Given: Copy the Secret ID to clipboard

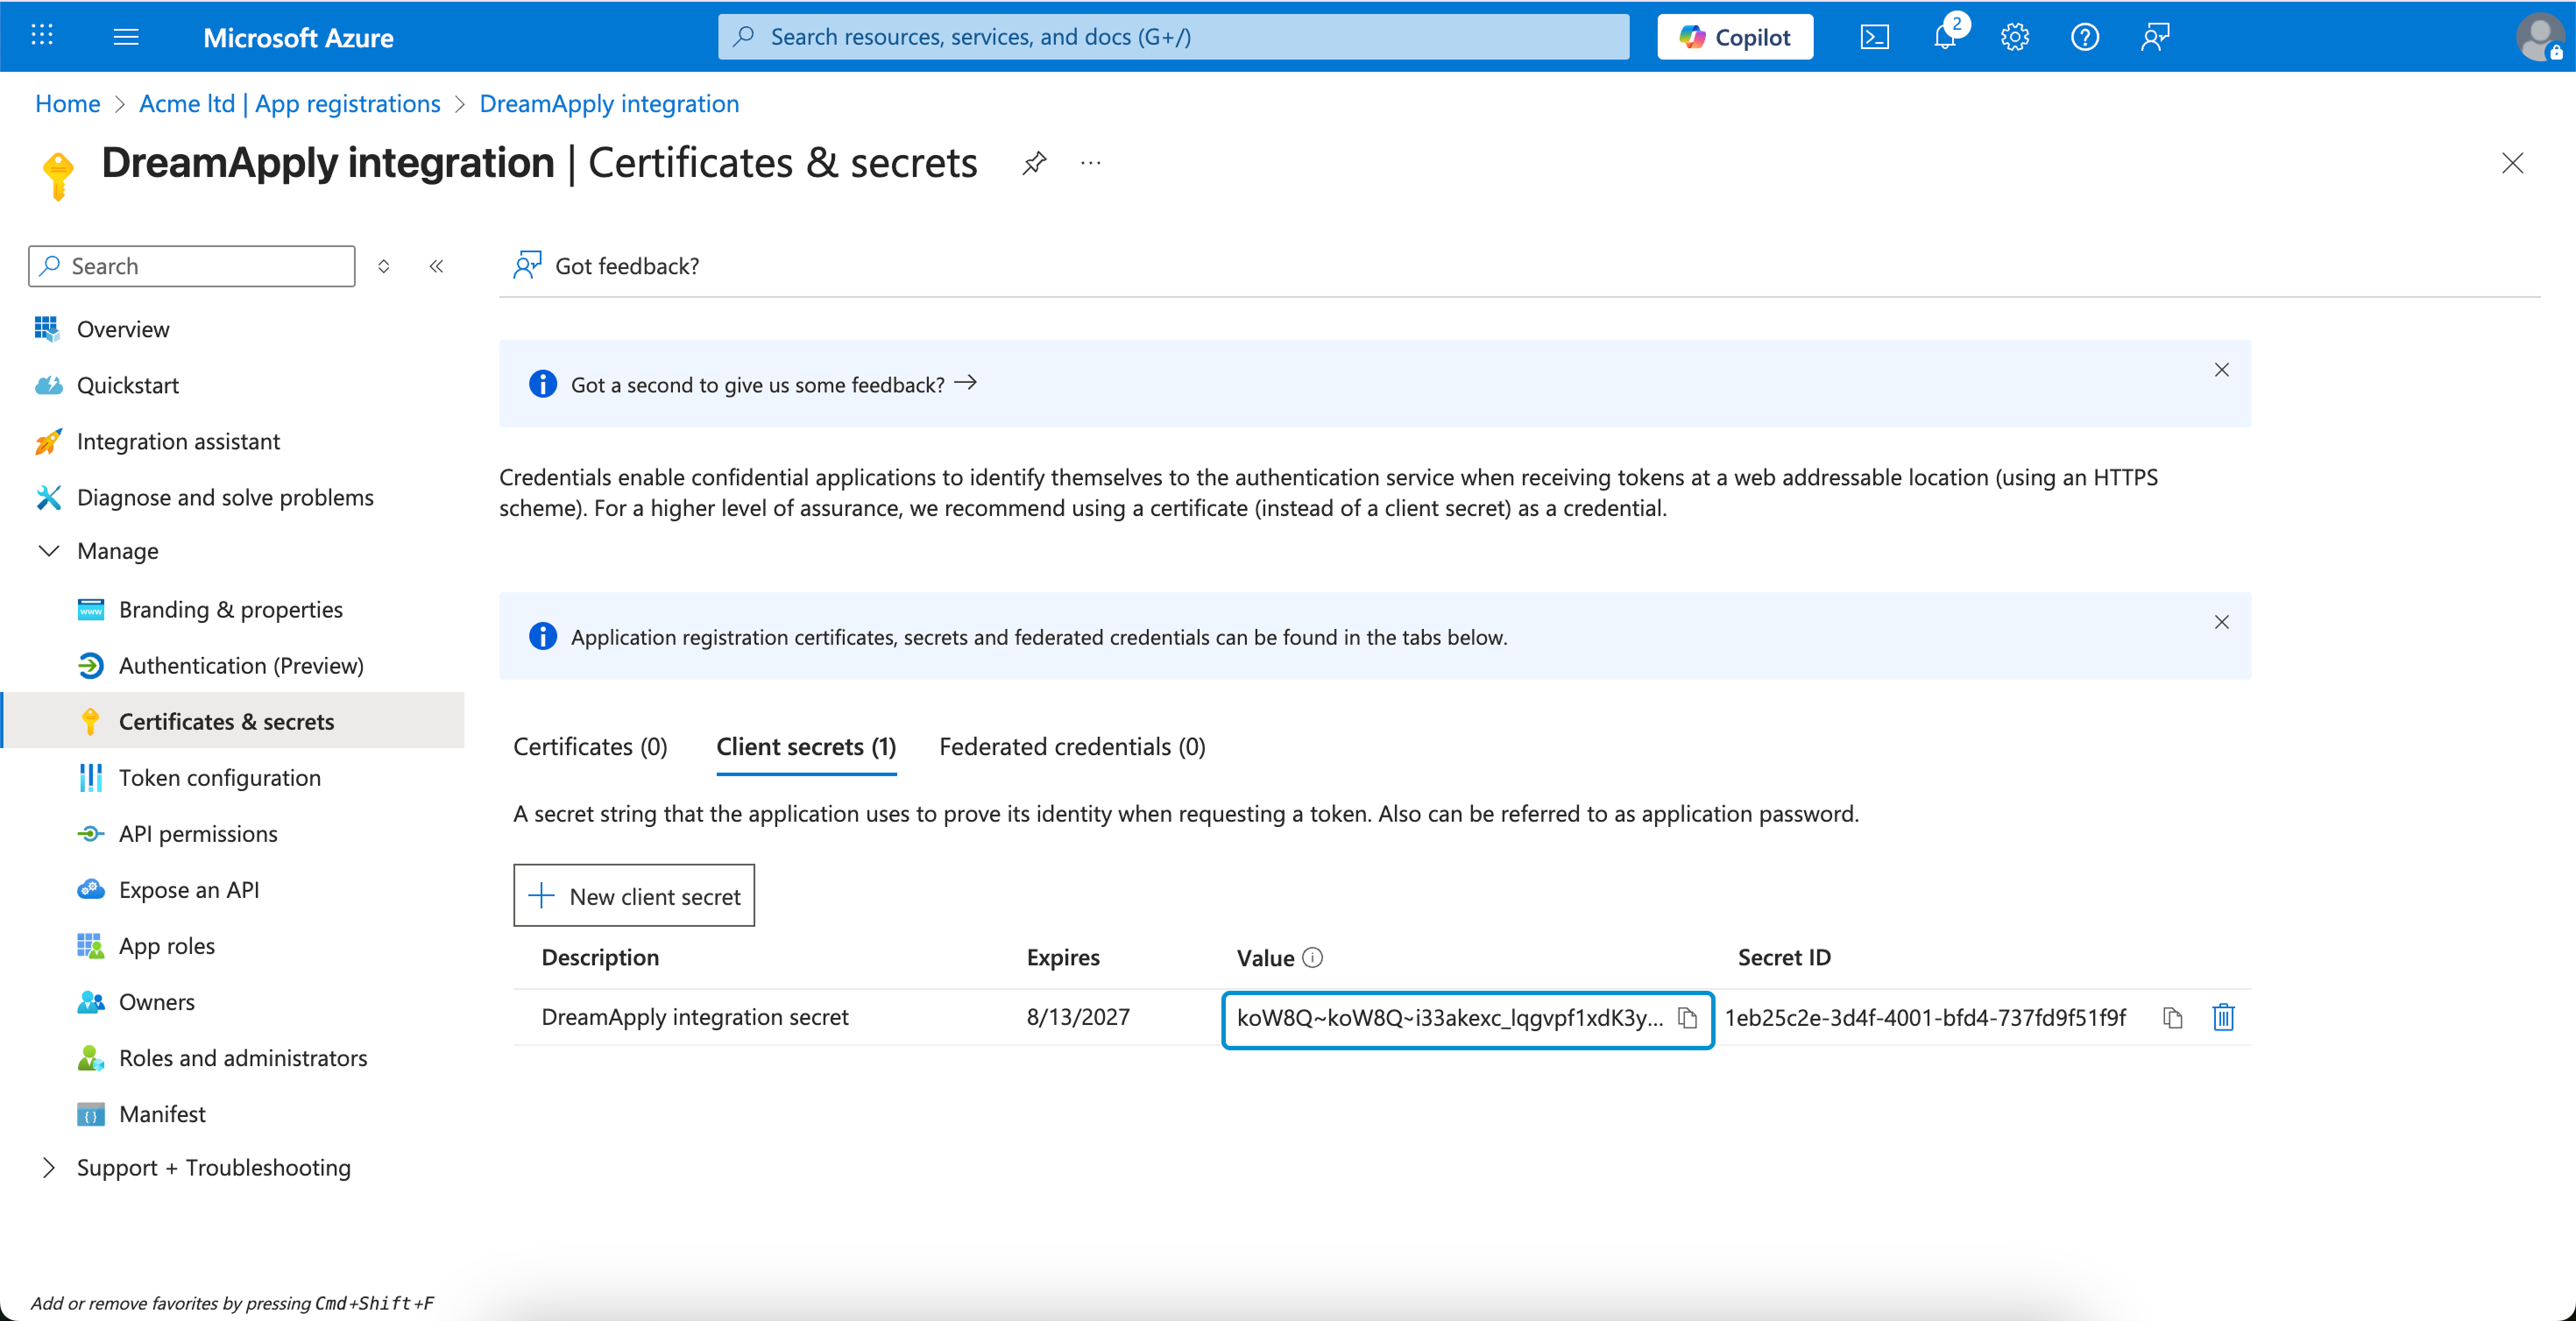Looking at the screenshot, I should (2172, 1018).
